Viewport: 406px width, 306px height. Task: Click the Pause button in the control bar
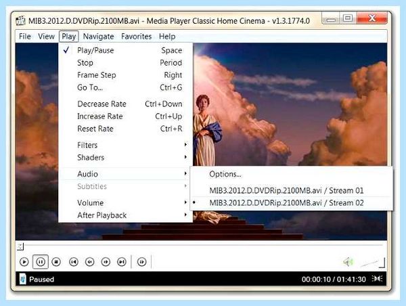(41, 262)
